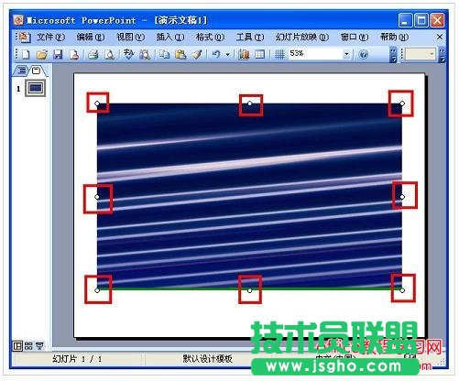Click the Open folder icon
This screenshot has width=459, height=381.
(42, 55)
